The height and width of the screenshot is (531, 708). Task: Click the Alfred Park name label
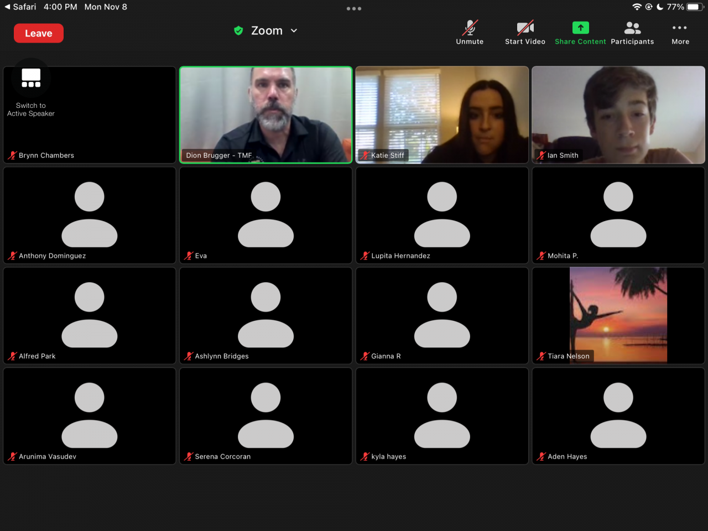pos(37,356)
